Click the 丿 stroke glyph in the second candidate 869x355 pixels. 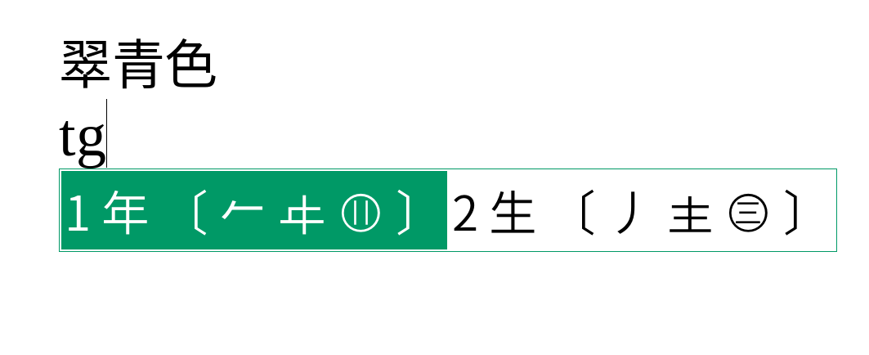coord(629,213)
